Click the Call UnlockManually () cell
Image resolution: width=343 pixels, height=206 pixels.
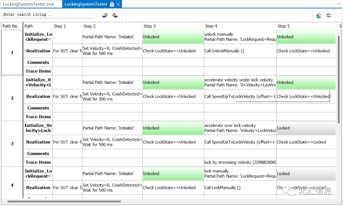click(240, 51)
